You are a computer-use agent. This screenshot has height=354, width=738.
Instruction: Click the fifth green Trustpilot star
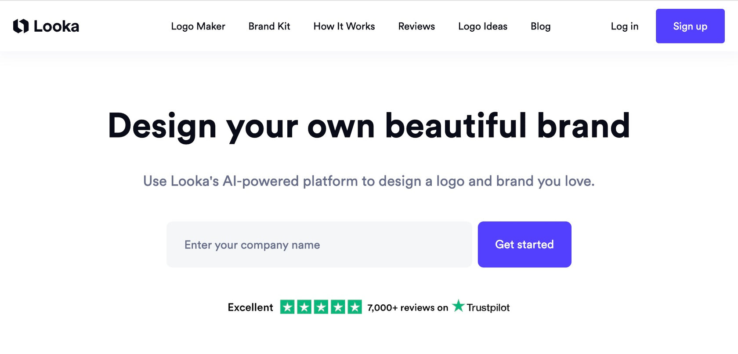(355, 307)
